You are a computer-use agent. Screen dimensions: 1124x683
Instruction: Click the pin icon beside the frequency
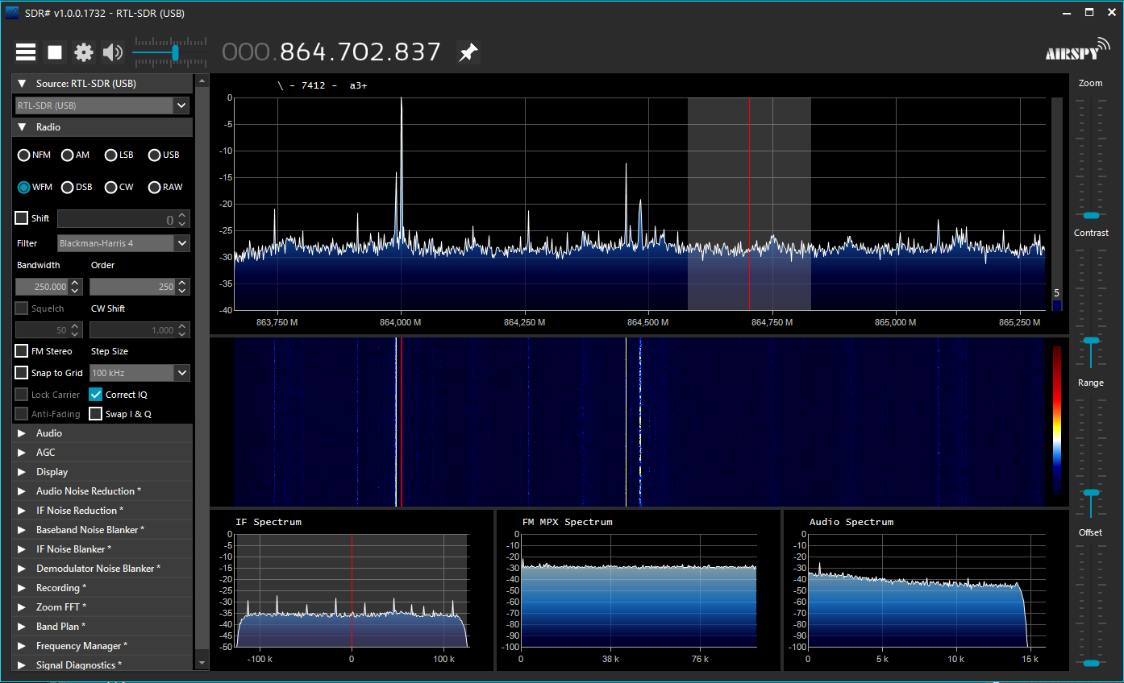(468, 52)
